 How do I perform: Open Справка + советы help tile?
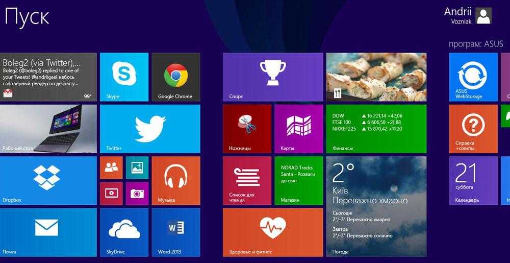click(473, 129)
